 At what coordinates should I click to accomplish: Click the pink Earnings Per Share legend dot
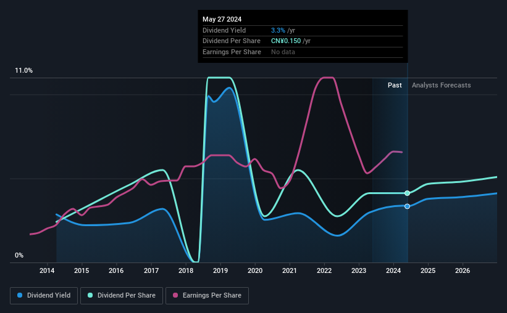coord(175,295)
